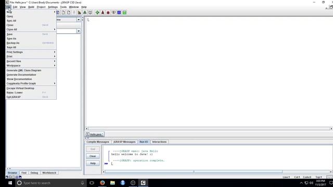The width and height of the screenshot is (333, 187).
Task: Open the Settings menu
Action: 53,7
